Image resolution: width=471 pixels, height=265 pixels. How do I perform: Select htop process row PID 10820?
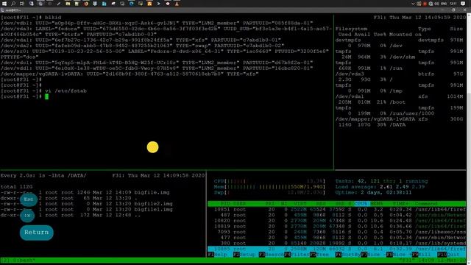[x=336, y=221]
